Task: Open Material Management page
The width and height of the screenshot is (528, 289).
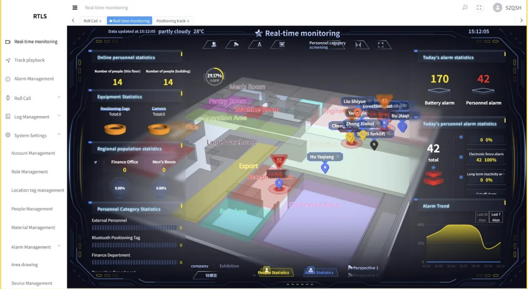Action: tap(33, 227)
